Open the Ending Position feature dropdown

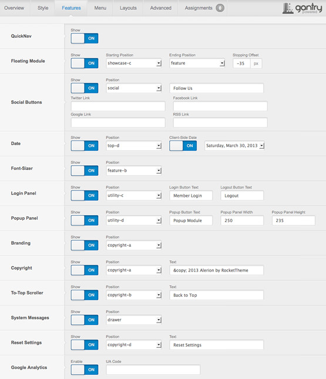[x=197, y=63]
